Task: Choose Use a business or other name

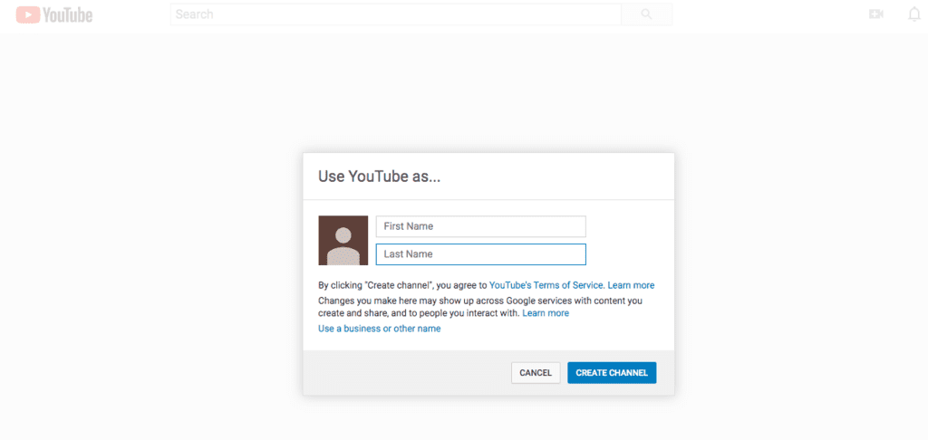Action: 380,329
